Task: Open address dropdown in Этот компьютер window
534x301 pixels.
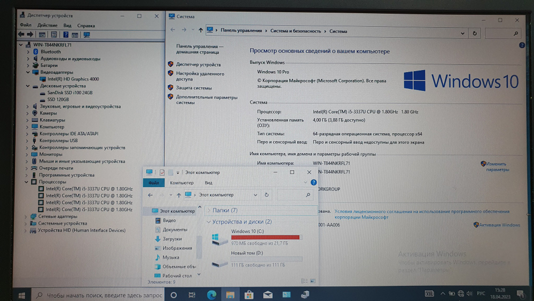Action: [255, 195]
